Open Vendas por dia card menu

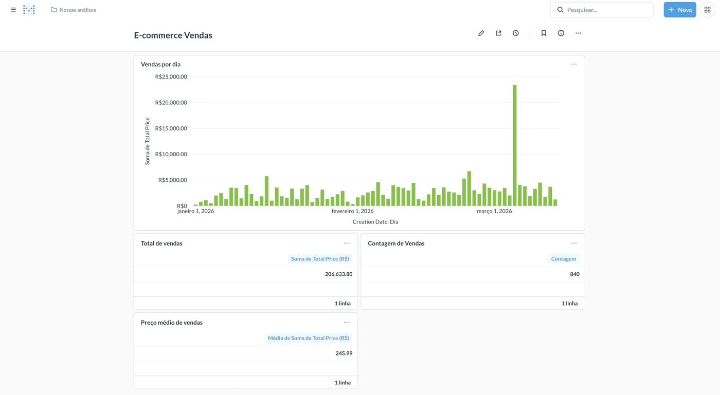[x=574, y=64]
